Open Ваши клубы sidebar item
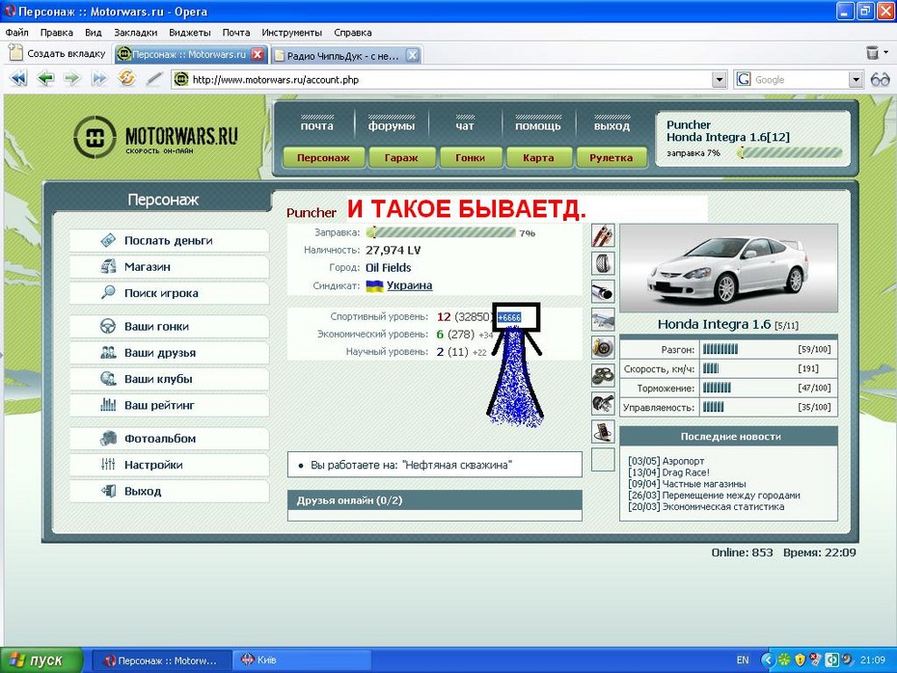897x673 pixels. point(169,379)
